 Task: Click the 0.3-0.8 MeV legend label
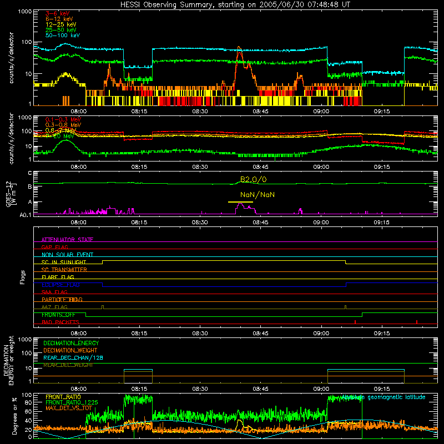pyautogui.click(x=63, y=125)
